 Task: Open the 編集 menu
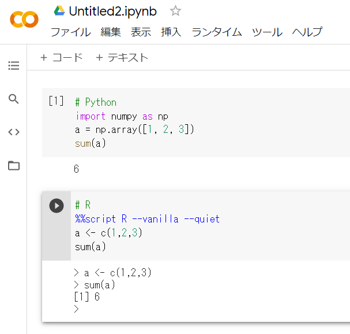[111, 32]
